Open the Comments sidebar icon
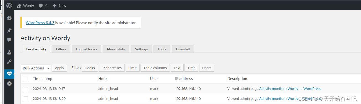 click(9, 40)
